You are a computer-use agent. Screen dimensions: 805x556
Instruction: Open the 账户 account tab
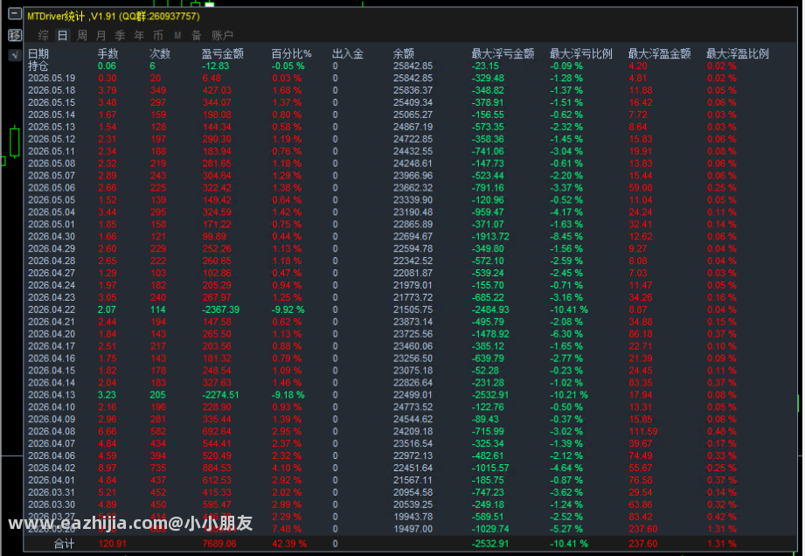[222, 36]
